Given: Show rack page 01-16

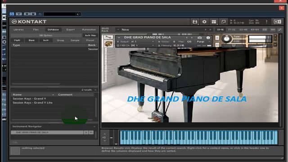Looking at the screenshot, I should point(220,30).
